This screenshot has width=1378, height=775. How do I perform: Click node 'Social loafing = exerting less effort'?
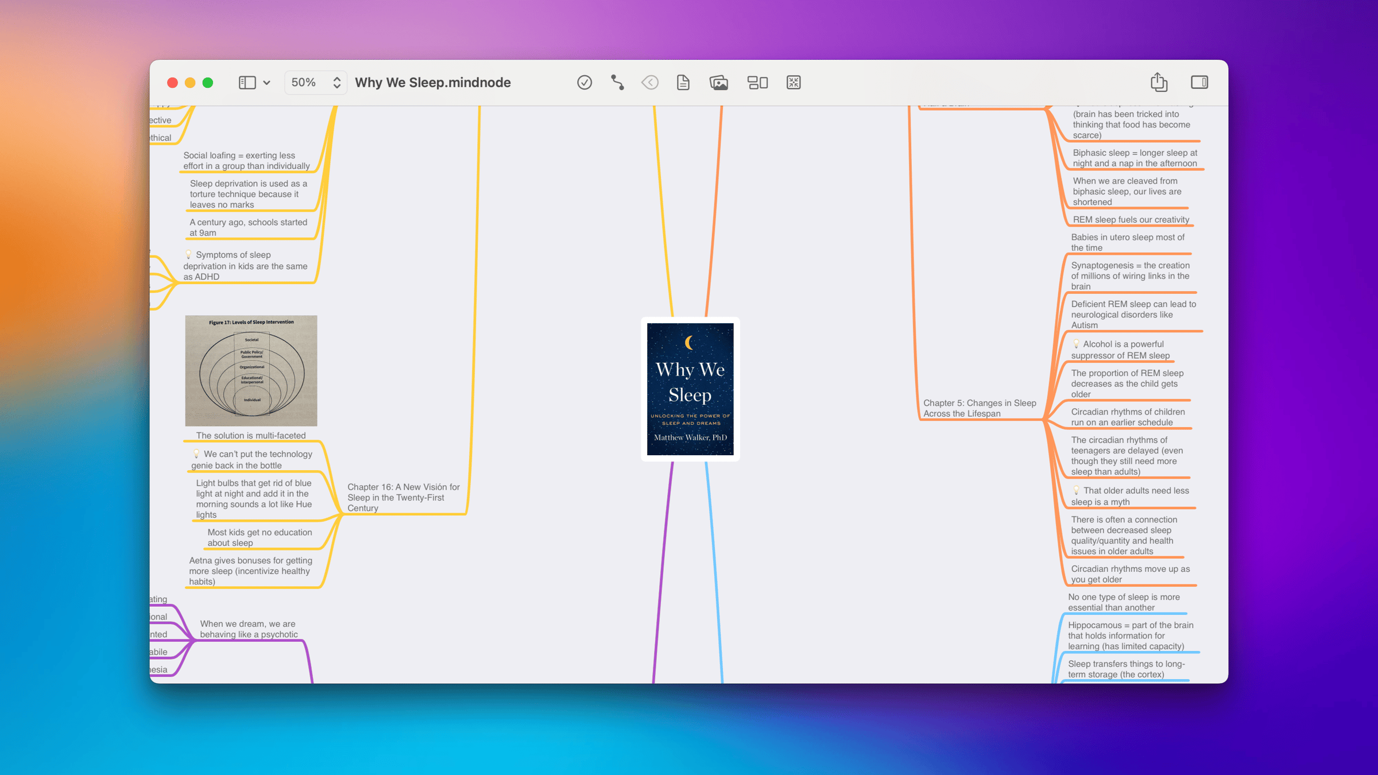[x=246, y=161]
